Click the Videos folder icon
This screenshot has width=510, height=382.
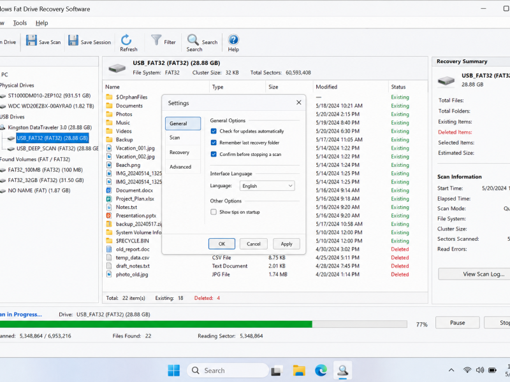pos(109,131)
